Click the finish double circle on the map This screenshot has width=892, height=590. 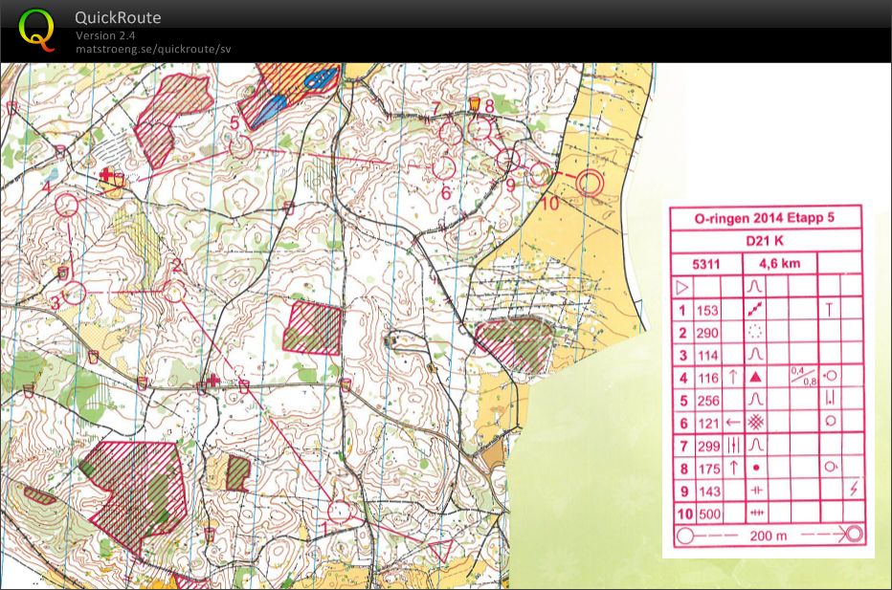(590, 183)
